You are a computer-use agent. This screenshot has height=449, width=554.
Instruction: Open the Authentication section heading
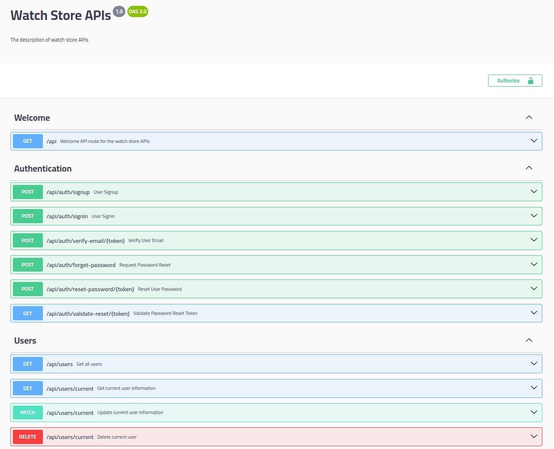coord(43,169)
